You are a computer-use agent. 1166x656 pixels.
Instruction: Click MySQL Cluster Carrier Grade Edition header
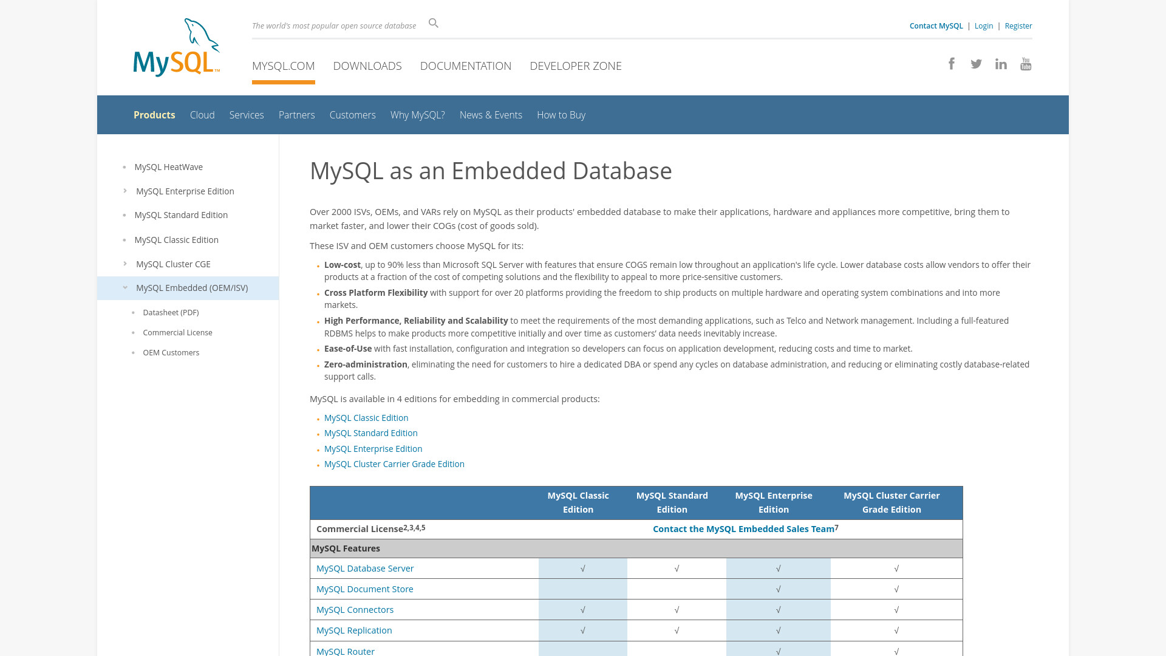tap(892, 502)
